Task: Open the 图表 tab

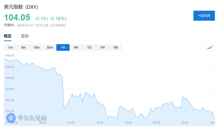Action: pyautogui.click(x=25, y=36)
